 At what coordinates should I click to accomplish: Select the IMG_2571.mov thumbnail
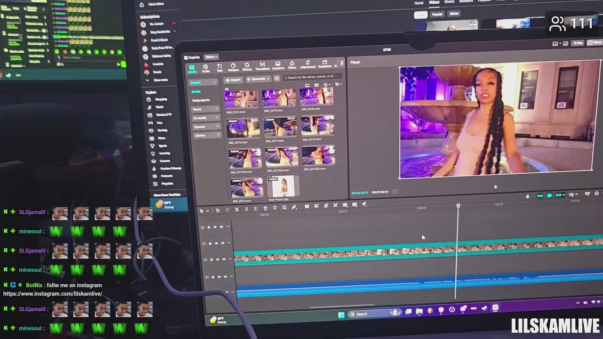pos(280,127)
